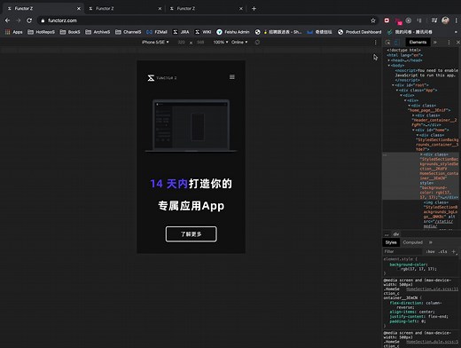Click the device width field showing 320
Screen dimensions: 461x348
[x=181, y=43]
